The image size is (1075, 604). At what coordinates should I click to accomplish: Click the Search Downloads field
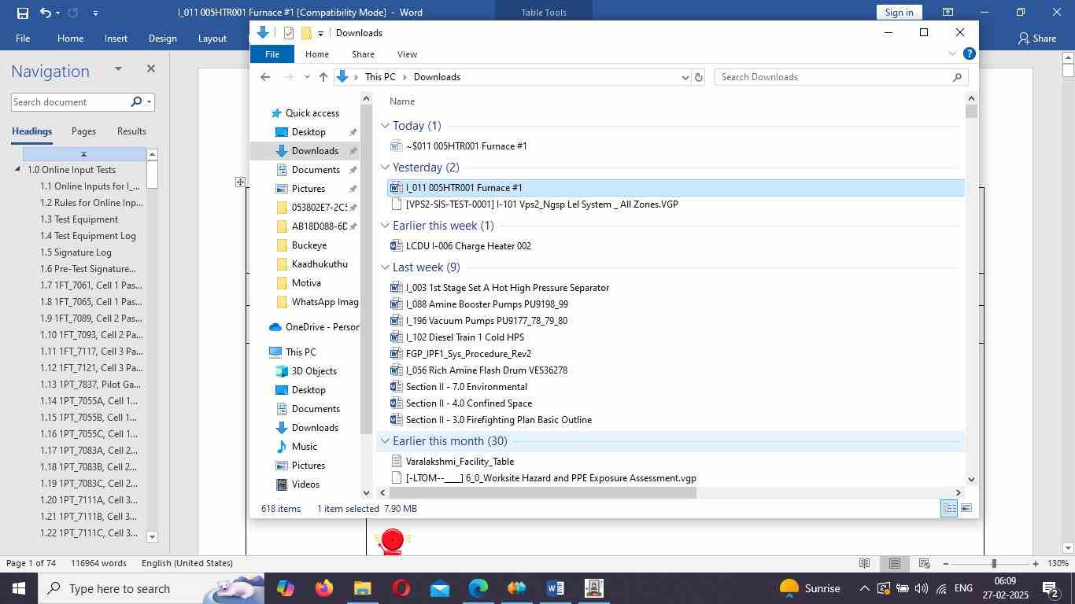pos(834,77)
